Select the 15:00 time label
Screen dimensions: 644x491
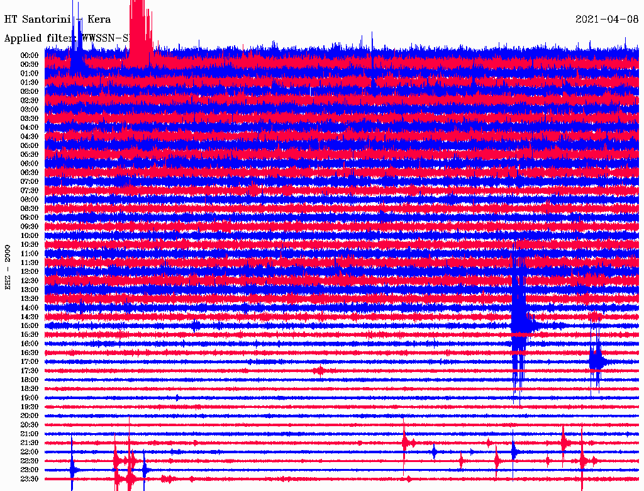30,325
